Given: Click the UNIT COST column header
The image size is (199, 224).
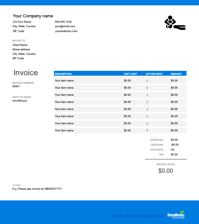Looking at the screenshot, I should (x=130, y=74).
